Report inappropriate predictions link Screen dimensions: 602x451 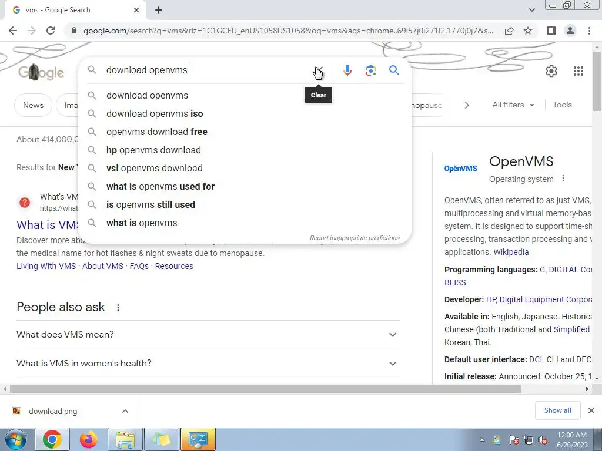point(354,238)
